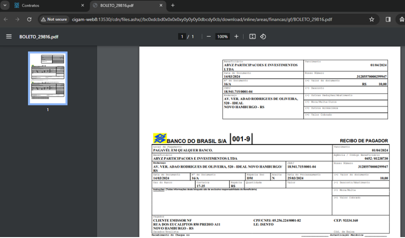The width and height of the screenshot is (405, 238).
Task: Click RUA DOS EUCALIPTOS 850 PREDIO A11
Action: [186, 224]
